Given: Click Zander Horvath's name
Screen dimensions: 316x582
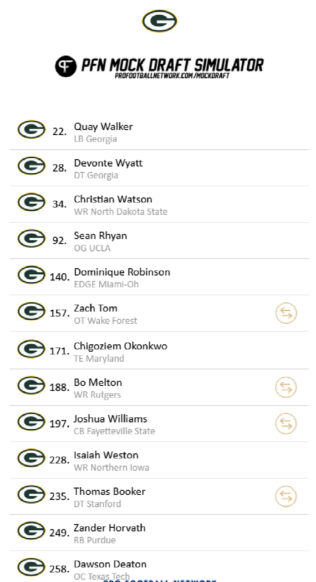Looking at the screenshot, I should point(110,528).
